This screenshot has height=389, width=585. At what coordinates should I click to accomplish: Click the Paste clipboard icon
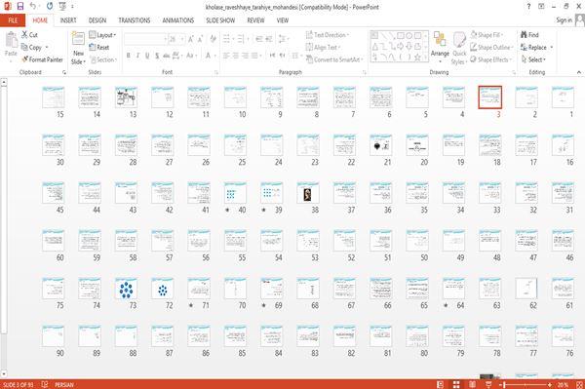[x=11, y=40]
